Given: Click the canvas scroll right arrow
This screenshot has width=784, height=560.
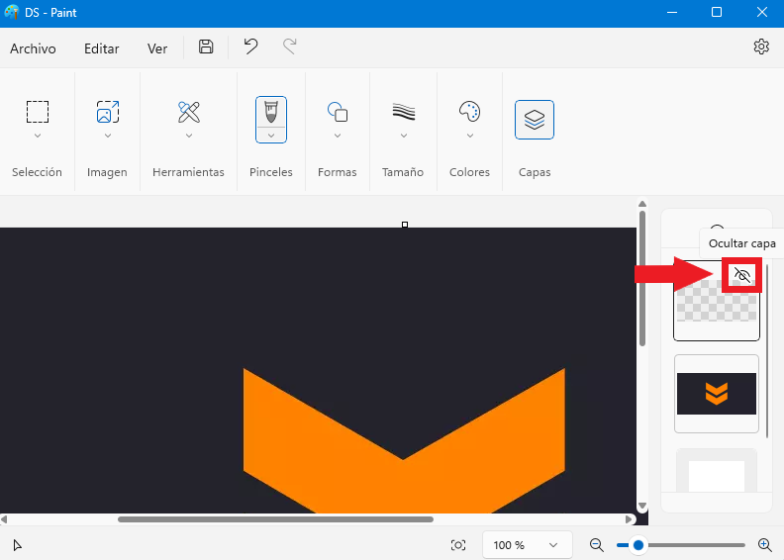Looking at the screenshot, I should pyautogui.click(x=629, y=519).
